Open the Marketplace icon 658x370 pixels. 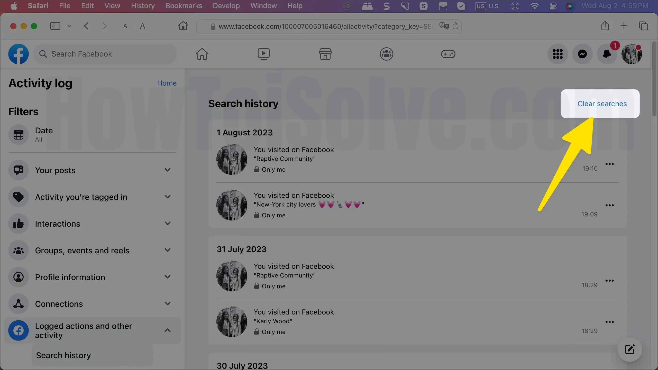click(x=325, y=54)
